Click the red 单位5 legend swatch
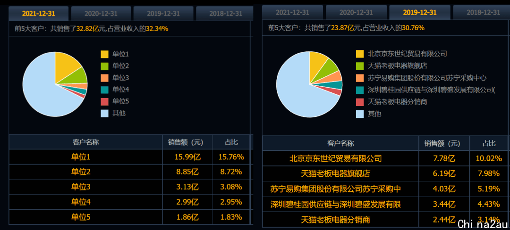 [x=104, y=101]
